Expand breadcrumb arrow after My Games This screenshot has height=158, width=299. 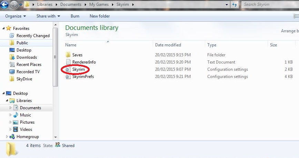tap(112, 4)
